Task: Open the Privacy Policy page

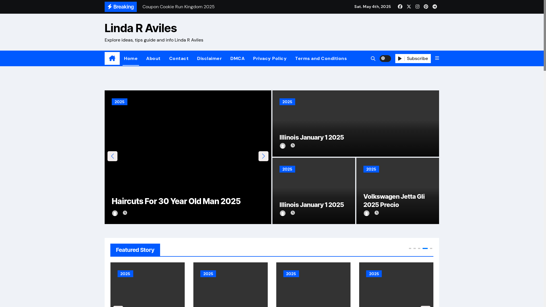Action: tap(270, 59)
